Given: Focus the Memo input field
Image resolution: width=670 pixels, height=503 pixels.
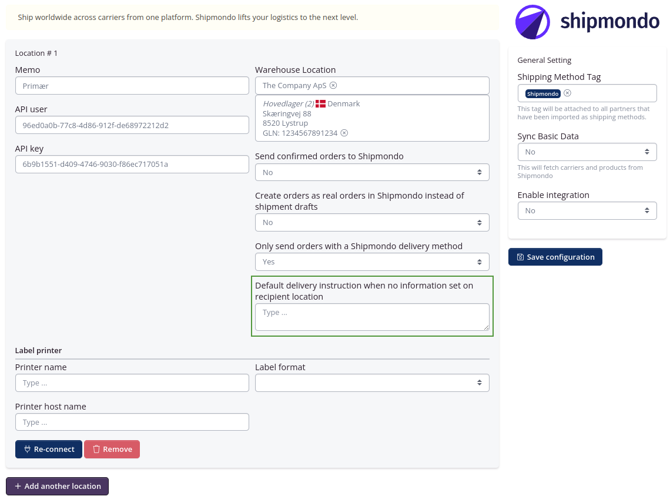Looking at the screenshot, I should point(132,85).
